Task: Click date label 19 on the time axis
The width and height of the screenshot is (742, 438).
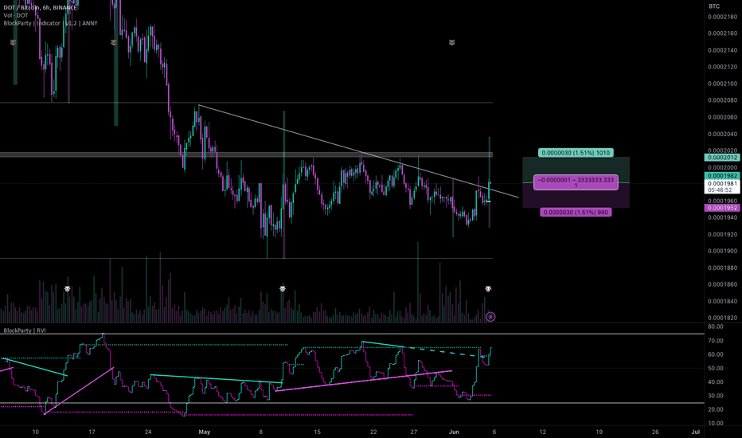Action: 599,432
